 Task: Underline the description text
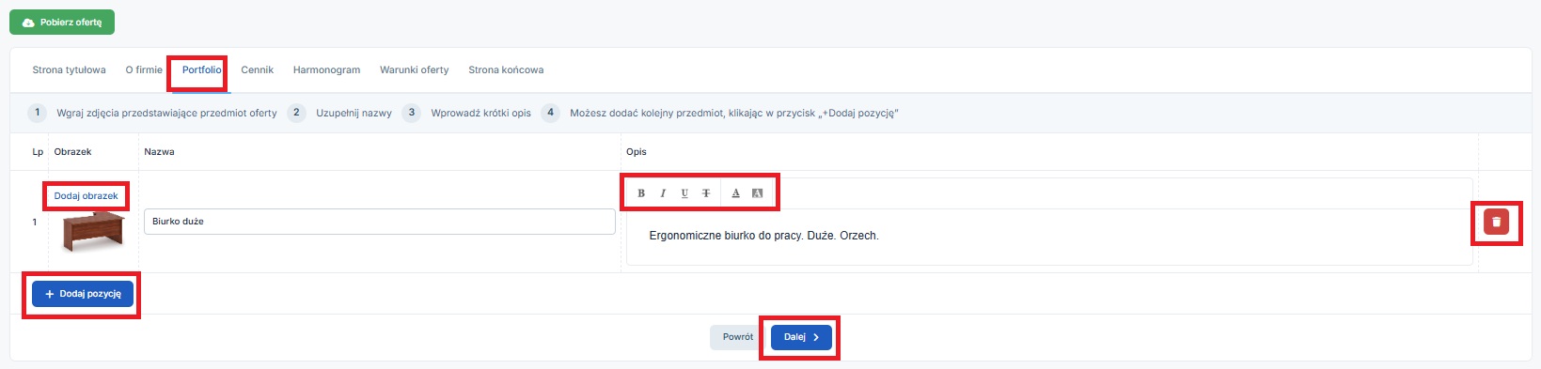coord(684,193)
